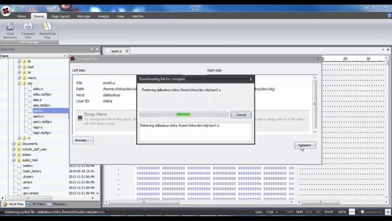Select .gnu-emacs file in the tree
The image size is (392, 221).
click(30, 193)
